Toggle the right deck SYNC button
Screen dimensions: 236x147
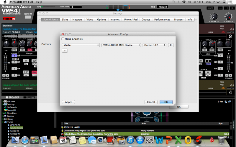[220, 50]
